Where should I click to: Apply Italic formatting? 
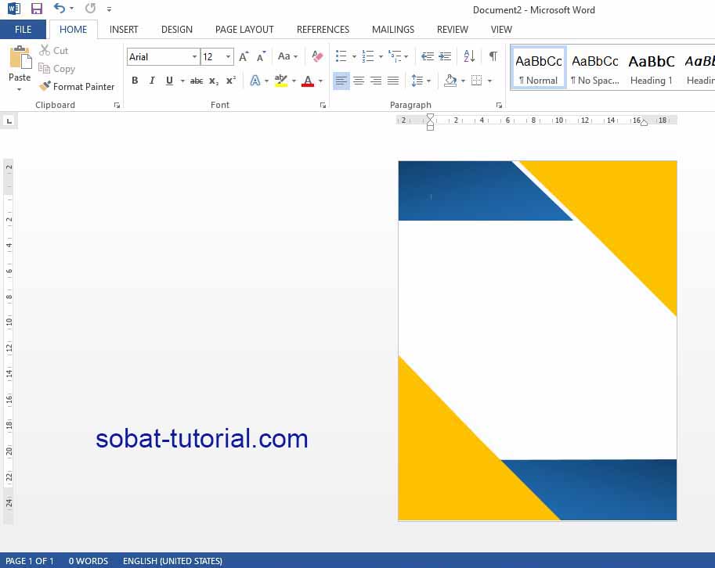152,81
